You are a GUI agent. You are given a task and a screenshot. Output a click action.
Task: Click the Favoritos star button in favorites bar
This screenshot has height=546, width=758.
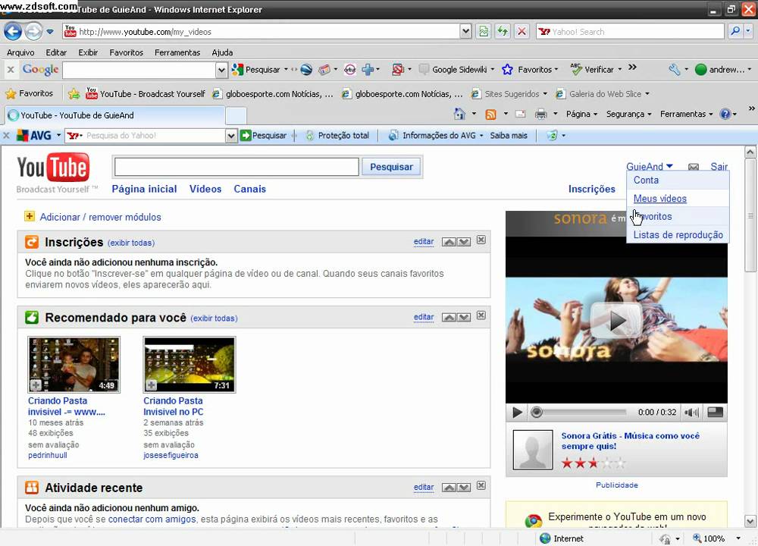(29, 93)
